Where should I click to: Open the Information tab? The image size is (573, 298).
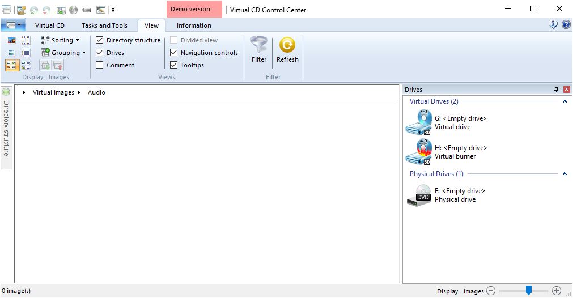pyautogui.click(x=194, y=25)
